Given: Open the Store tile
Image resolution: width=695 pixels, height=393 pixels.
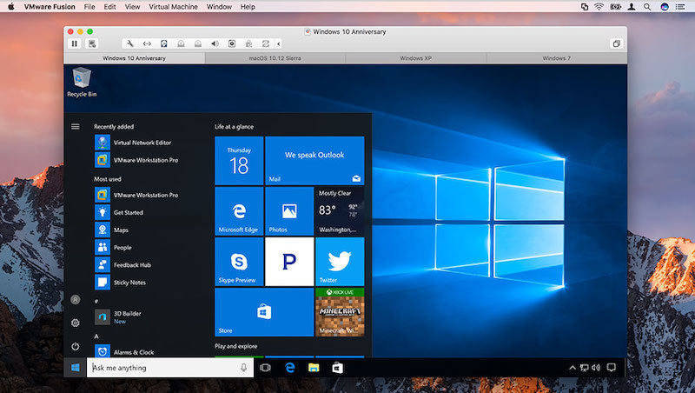Looking at the screenshot, I should [x=264, y=312].
